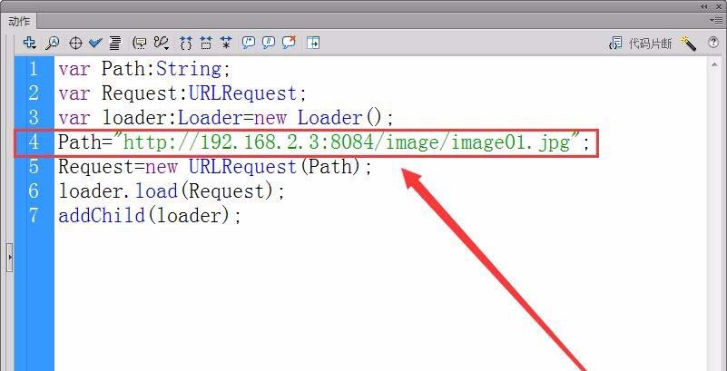Collapse between braces icon

pos(186,43)
